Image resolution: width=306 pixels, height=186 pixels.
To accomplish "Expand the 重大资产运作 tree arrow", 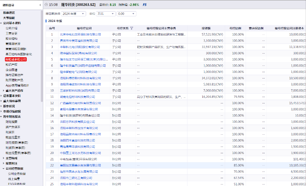I will 3,90.
